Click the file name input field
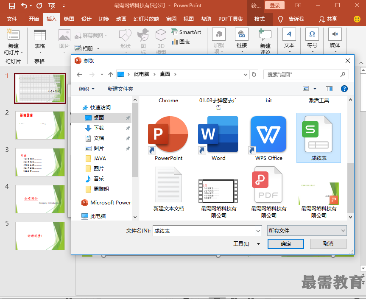This screenshot has height=299, width=366. tap(204, 231)
